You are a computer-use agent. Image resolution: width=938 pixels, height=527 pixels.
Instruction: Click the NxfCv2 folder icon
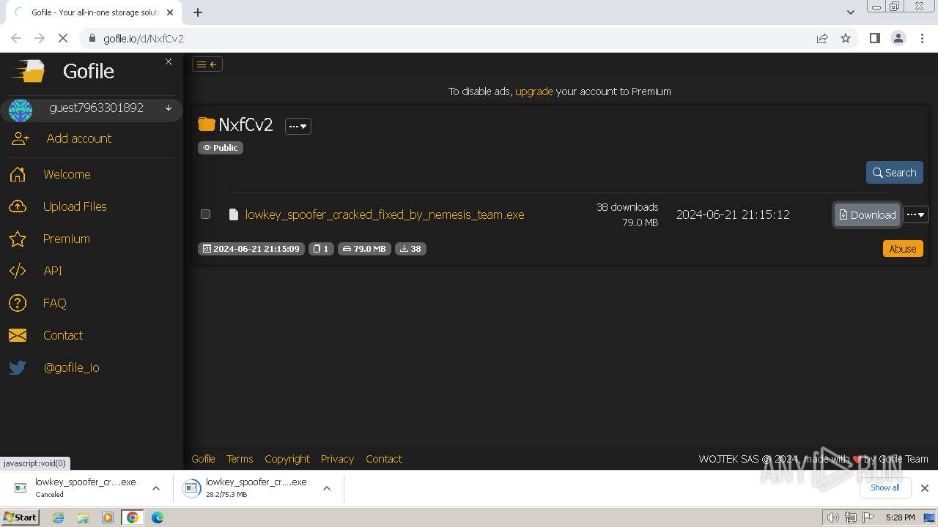point(207,124)
